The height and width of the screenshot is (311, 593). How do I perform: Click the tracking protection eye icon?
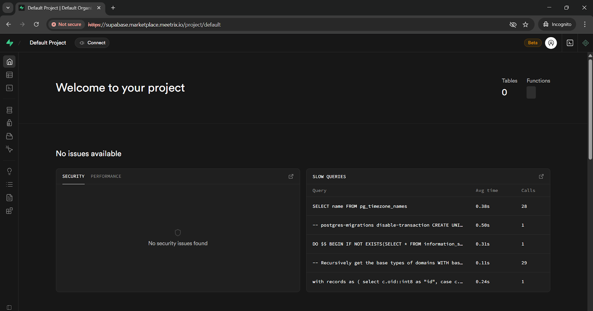tap(513, 24)
